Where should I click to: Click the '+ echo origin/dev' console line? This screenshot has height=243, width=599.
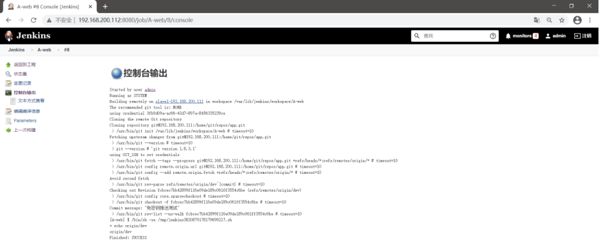point(128,226)
